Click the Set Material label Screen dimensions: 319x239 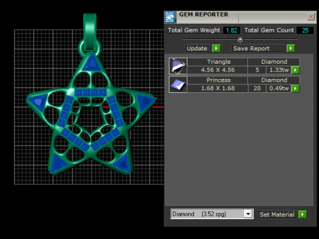[277, 214]
